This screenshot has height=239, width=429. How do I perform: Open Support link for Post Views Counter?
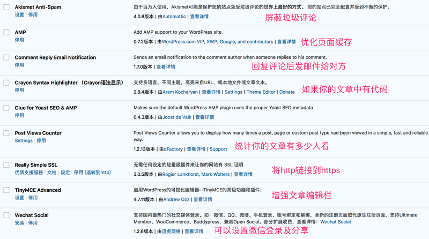click(218, 150)
